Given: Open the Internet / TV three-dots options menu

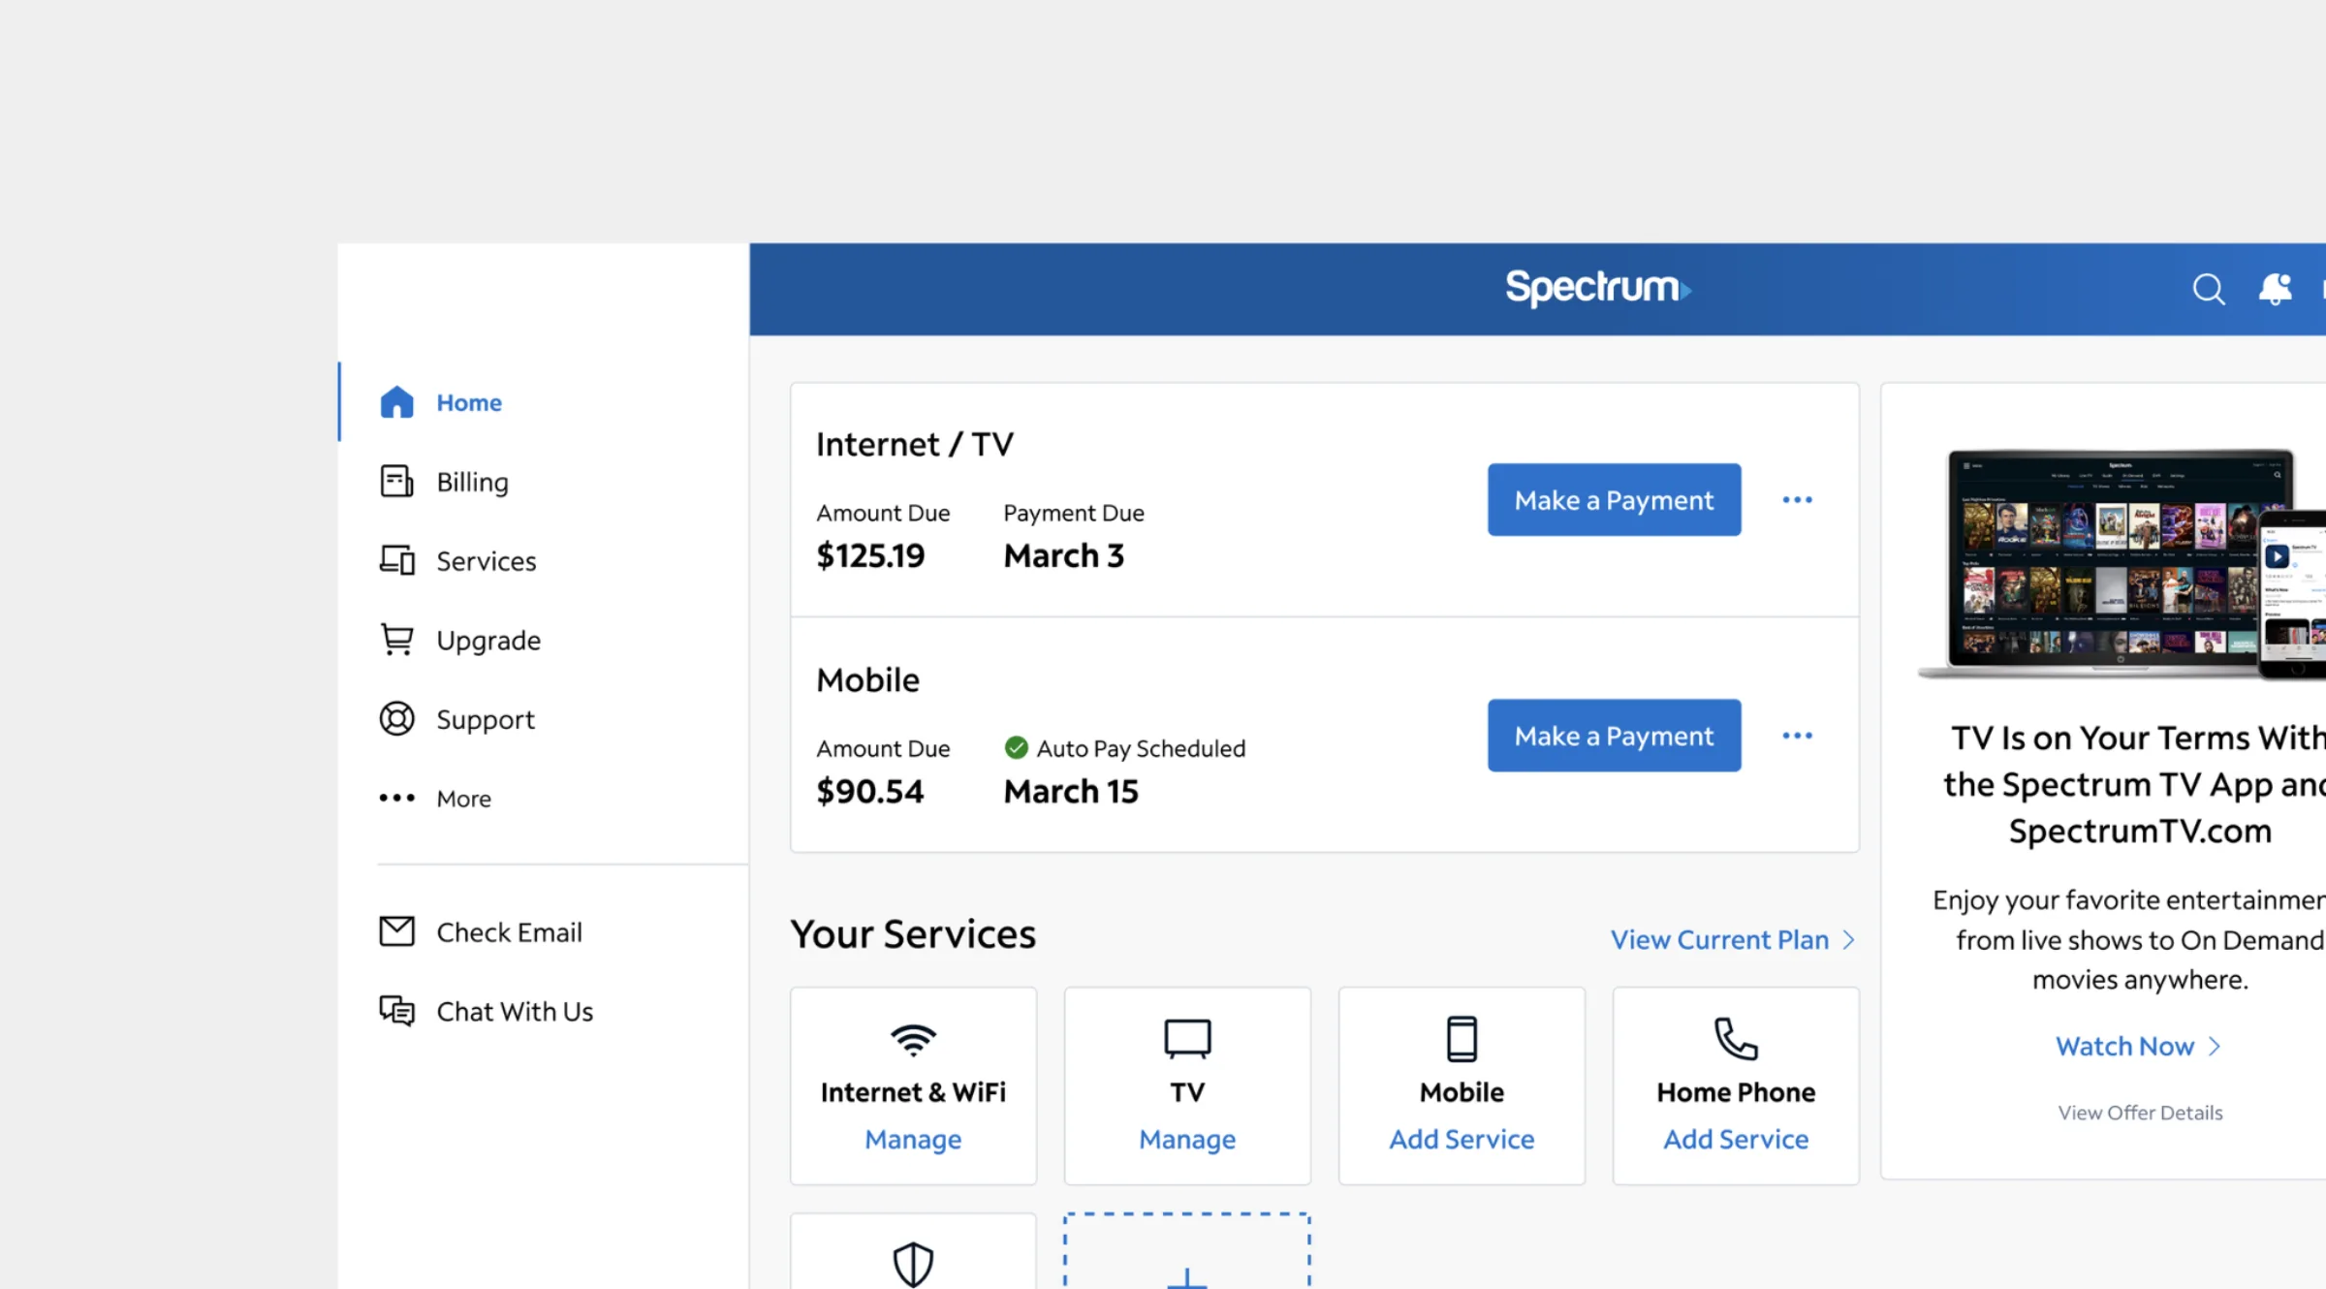Looking at the screenshot, I should tap(1797, 500).
